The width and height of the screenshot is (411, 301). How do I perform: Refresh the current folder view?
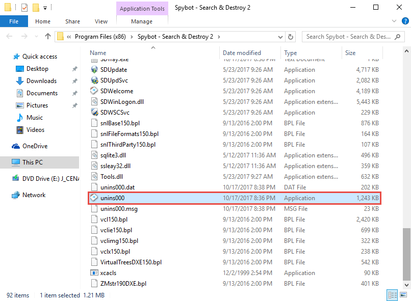pos(291,37)
